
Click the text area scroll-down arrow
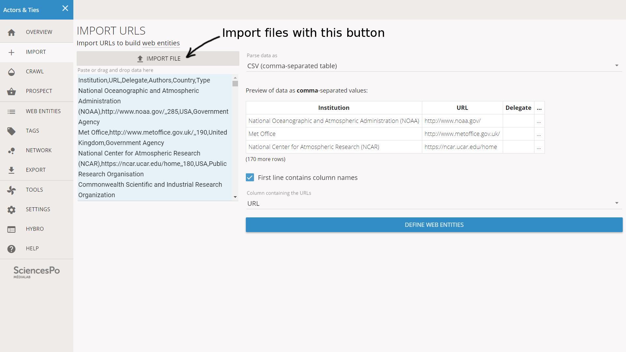[235, 197]
